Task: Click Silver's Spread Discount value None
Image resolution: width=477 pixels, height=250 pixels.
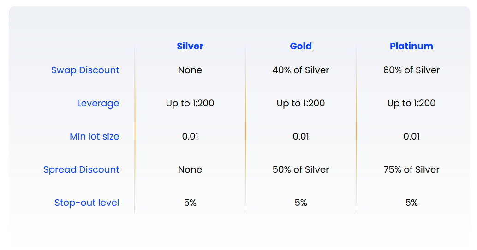Action: [190, 169]
